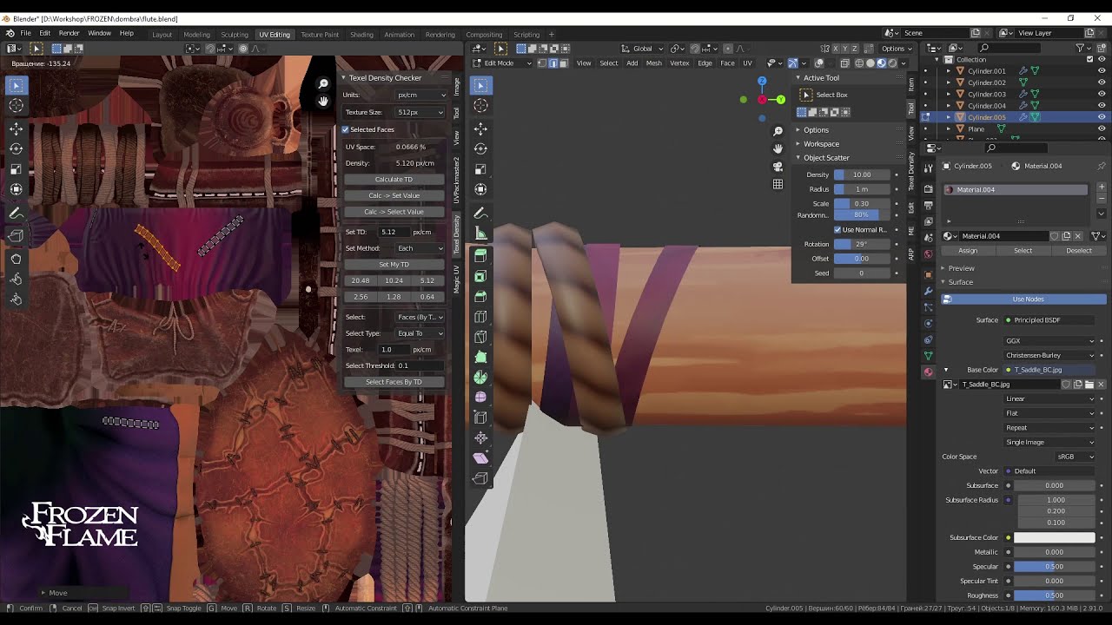The width and height of the screenshot is (1112, 625).
Task: Select the Transform tool in 3D viewport
Action: pyautogui.click(x=481, y=188)
